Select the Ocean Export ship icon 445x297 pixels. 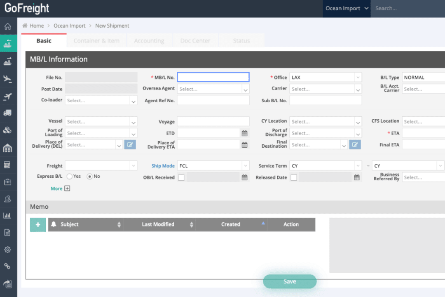[8, 61]
